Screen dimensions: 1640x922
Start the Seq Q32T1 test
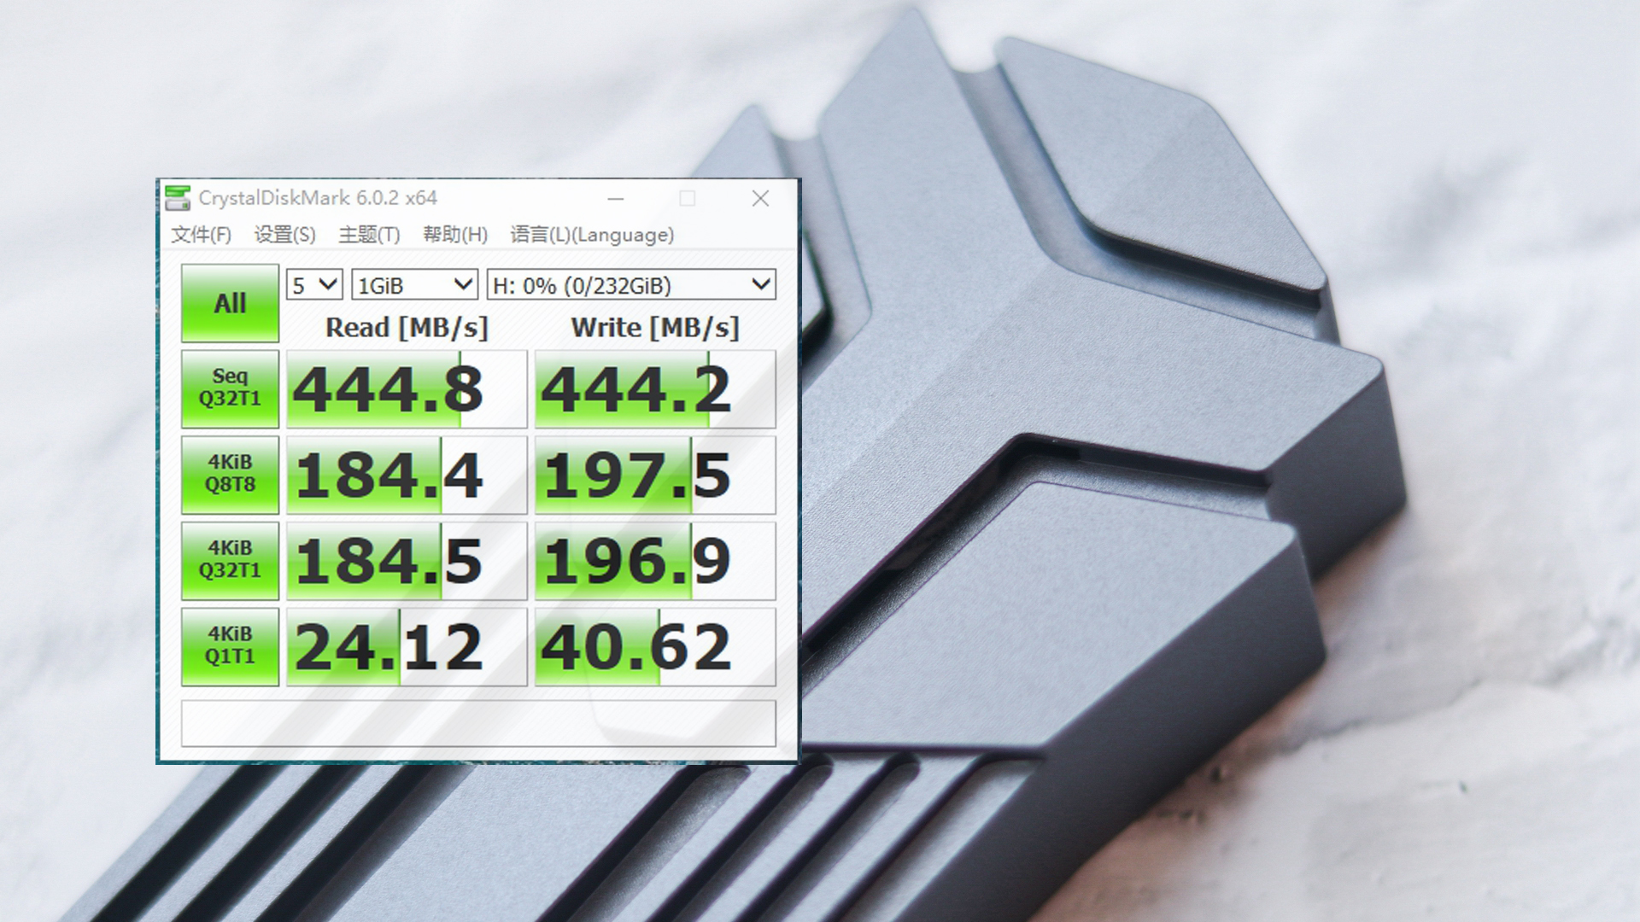point(230,388)
